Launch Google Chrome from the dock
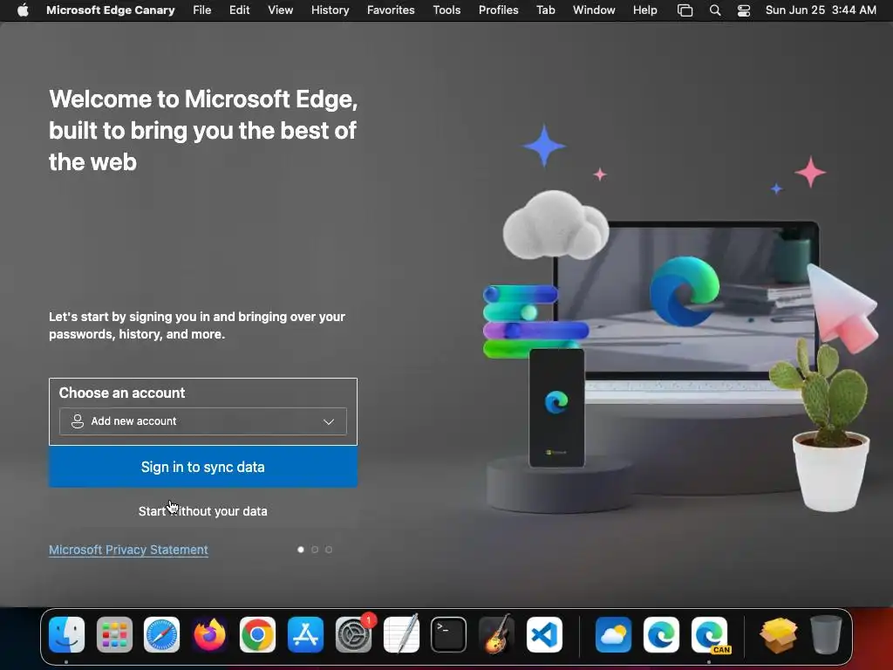893x670 pixels. [x=257, y=635]
